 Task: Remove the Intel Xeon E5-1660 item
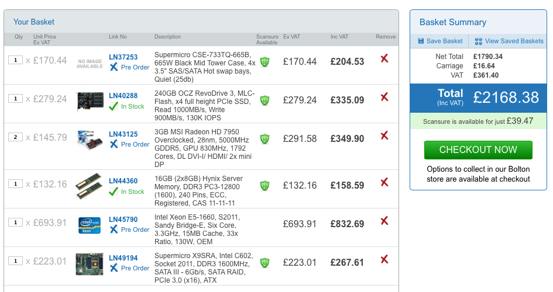coord(384,221)
